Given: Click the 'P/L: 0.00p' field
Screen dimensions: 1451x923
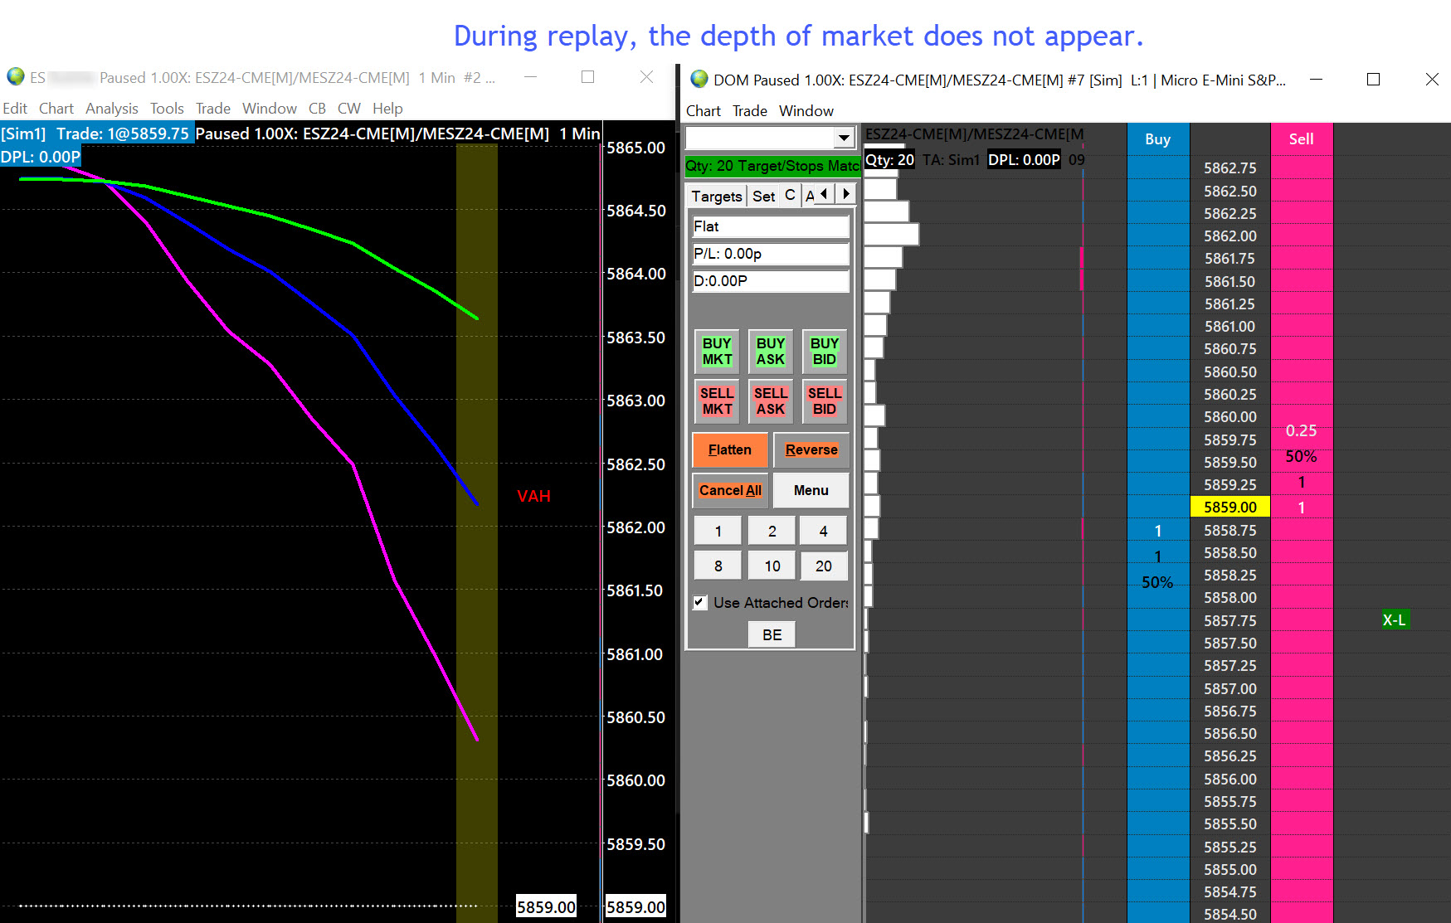Looking at the screenshot, I should [x=771, y=254].
